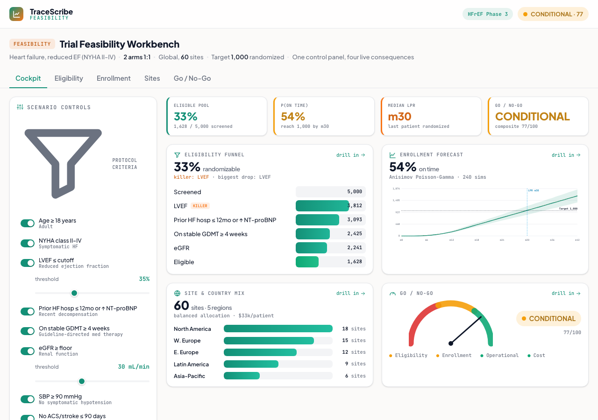Screen dimensions: 598x420
Task: Toggle the Age ≥ 18 years criterion
Action: point(28,224)
